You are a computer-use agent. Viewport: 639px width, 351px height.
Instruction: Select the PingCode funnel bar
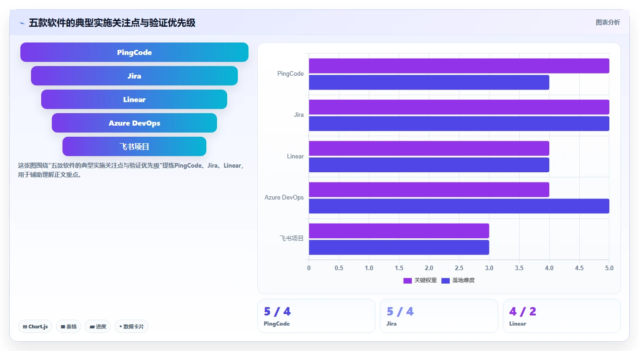click(x=134, y=52)
